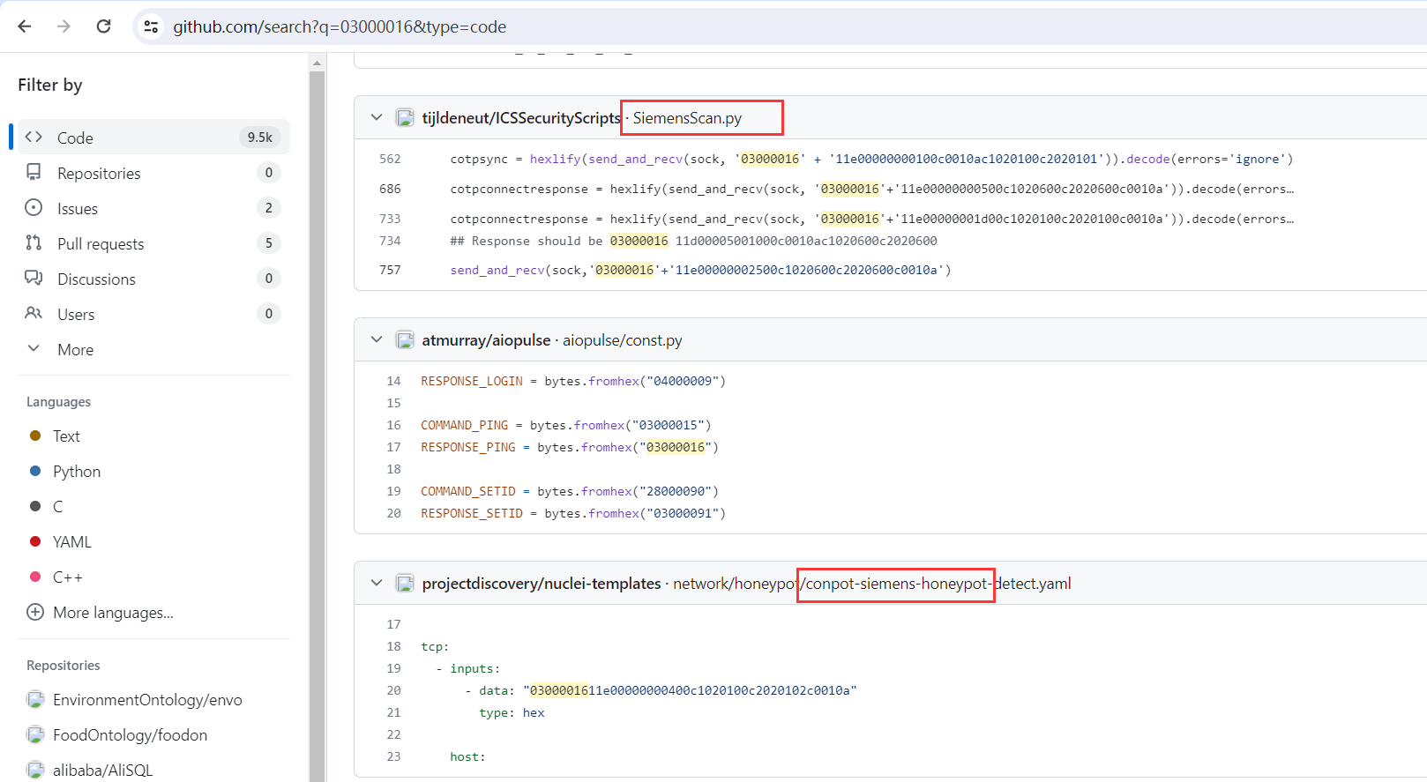Click the plus icon beside More languages
The height and width of the screenshot is (782, 1427).
[x=35, y=612]
